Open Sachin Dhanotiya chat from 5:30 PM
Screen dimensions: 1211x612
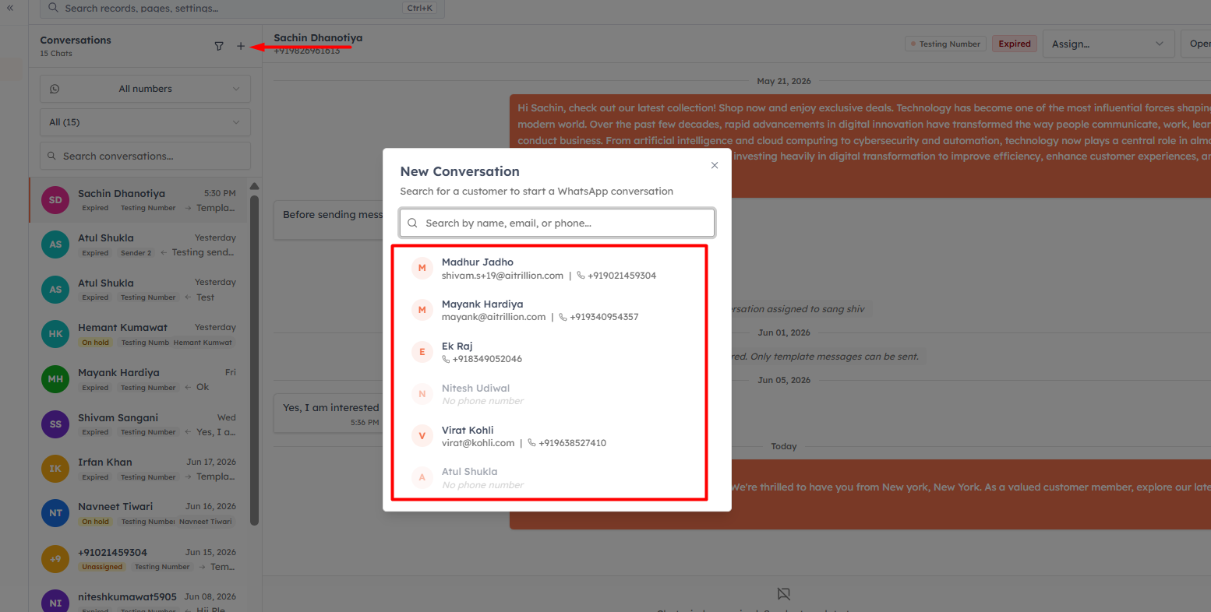[139, 200]
